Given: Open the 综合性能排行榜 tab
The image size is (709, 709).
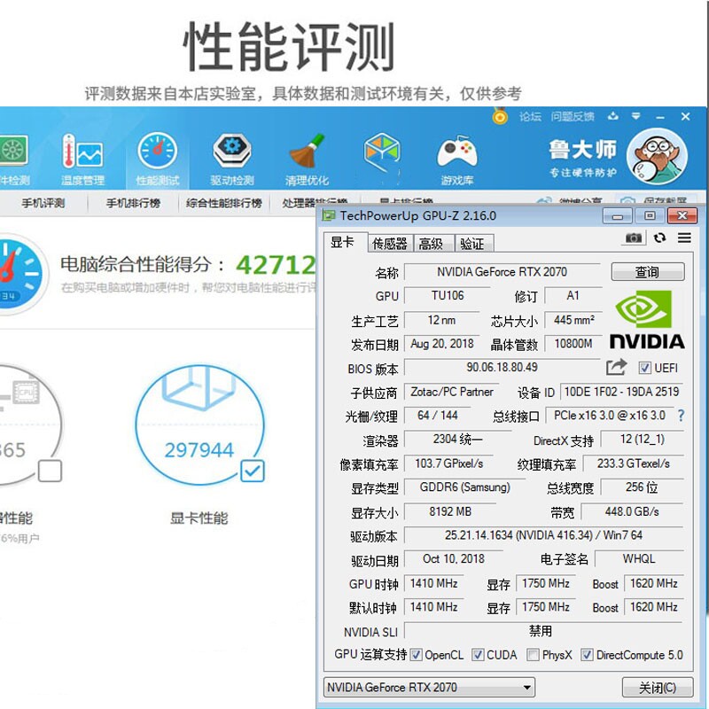Looking at the screenshot, I should click(224, 203).
